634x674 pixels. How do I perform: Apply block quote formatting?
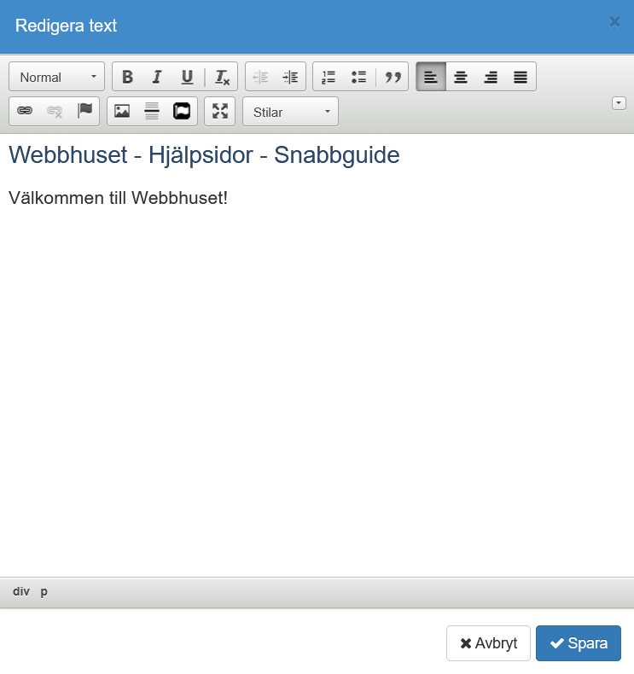point(393,77)
